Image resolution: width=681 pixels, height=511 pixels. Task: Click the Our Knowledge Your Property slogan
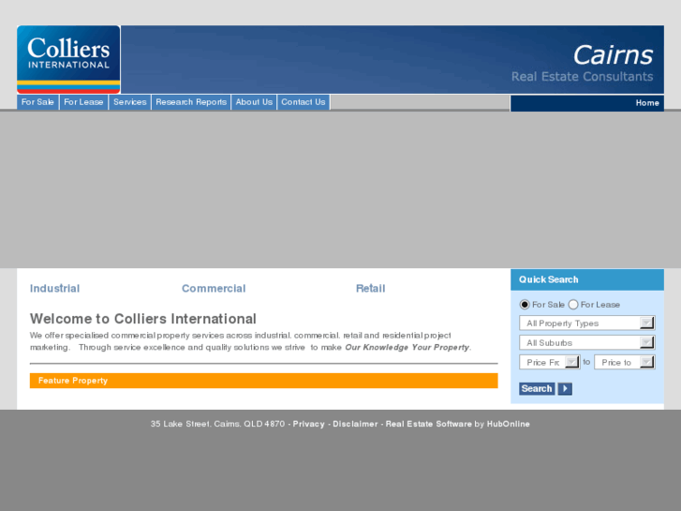[407, 348]
